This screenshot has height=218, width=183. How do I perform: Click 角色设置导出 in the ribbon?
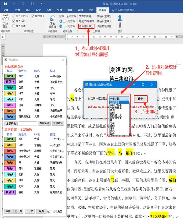tap(104, 16)
